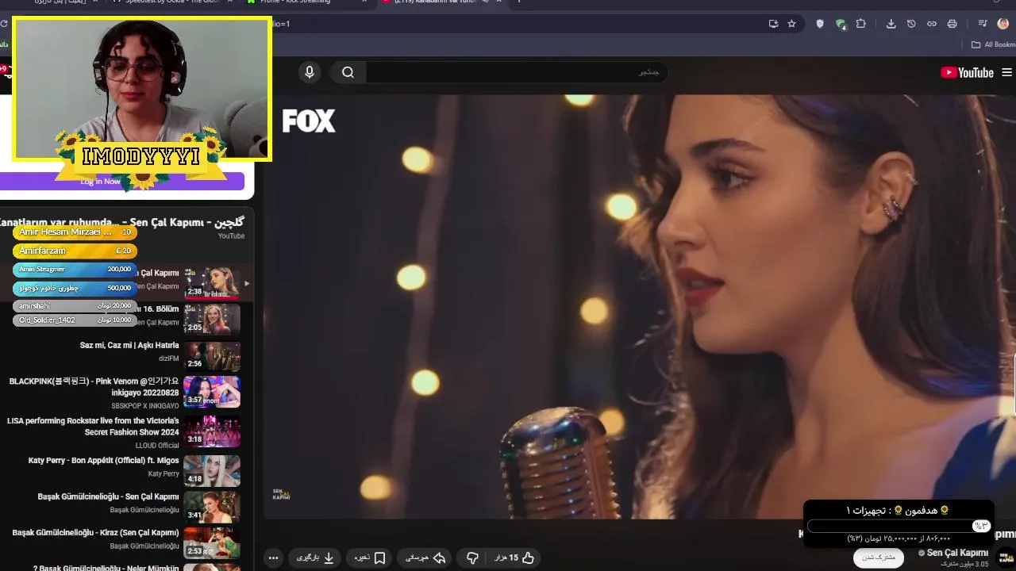Open the Kiraz 2:53 video thumbnail
The image size is (1016, 571).
pos(212,543)
